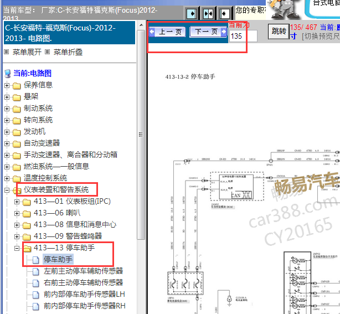The height and width of the screenshot is (314, 340).
Task: Collapse the 仪表装置和警告系统 folder
Action: (7, 191)
